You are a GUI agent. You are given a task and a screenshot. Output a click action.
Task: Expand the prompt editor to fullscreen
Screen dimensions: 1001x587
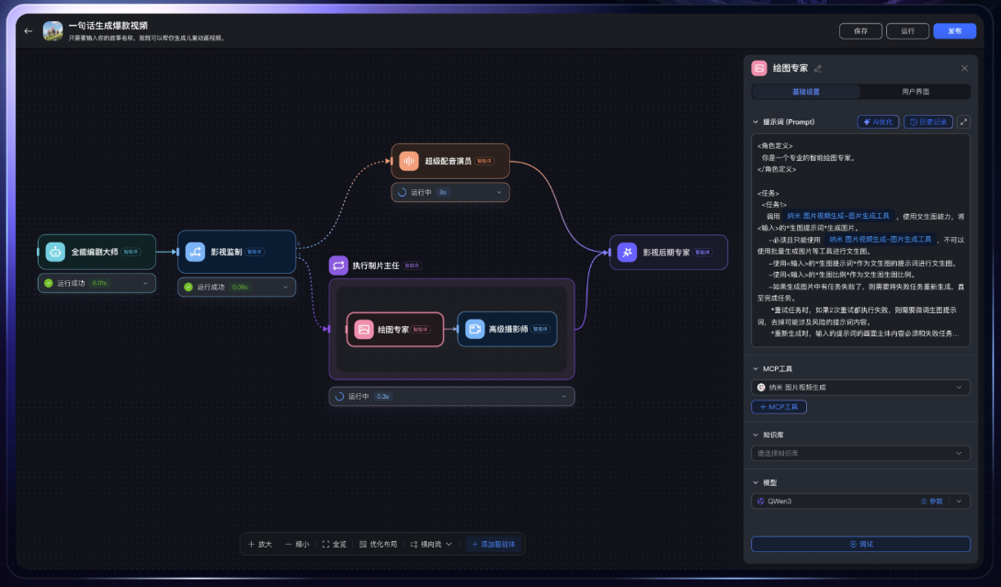point(962,121)
